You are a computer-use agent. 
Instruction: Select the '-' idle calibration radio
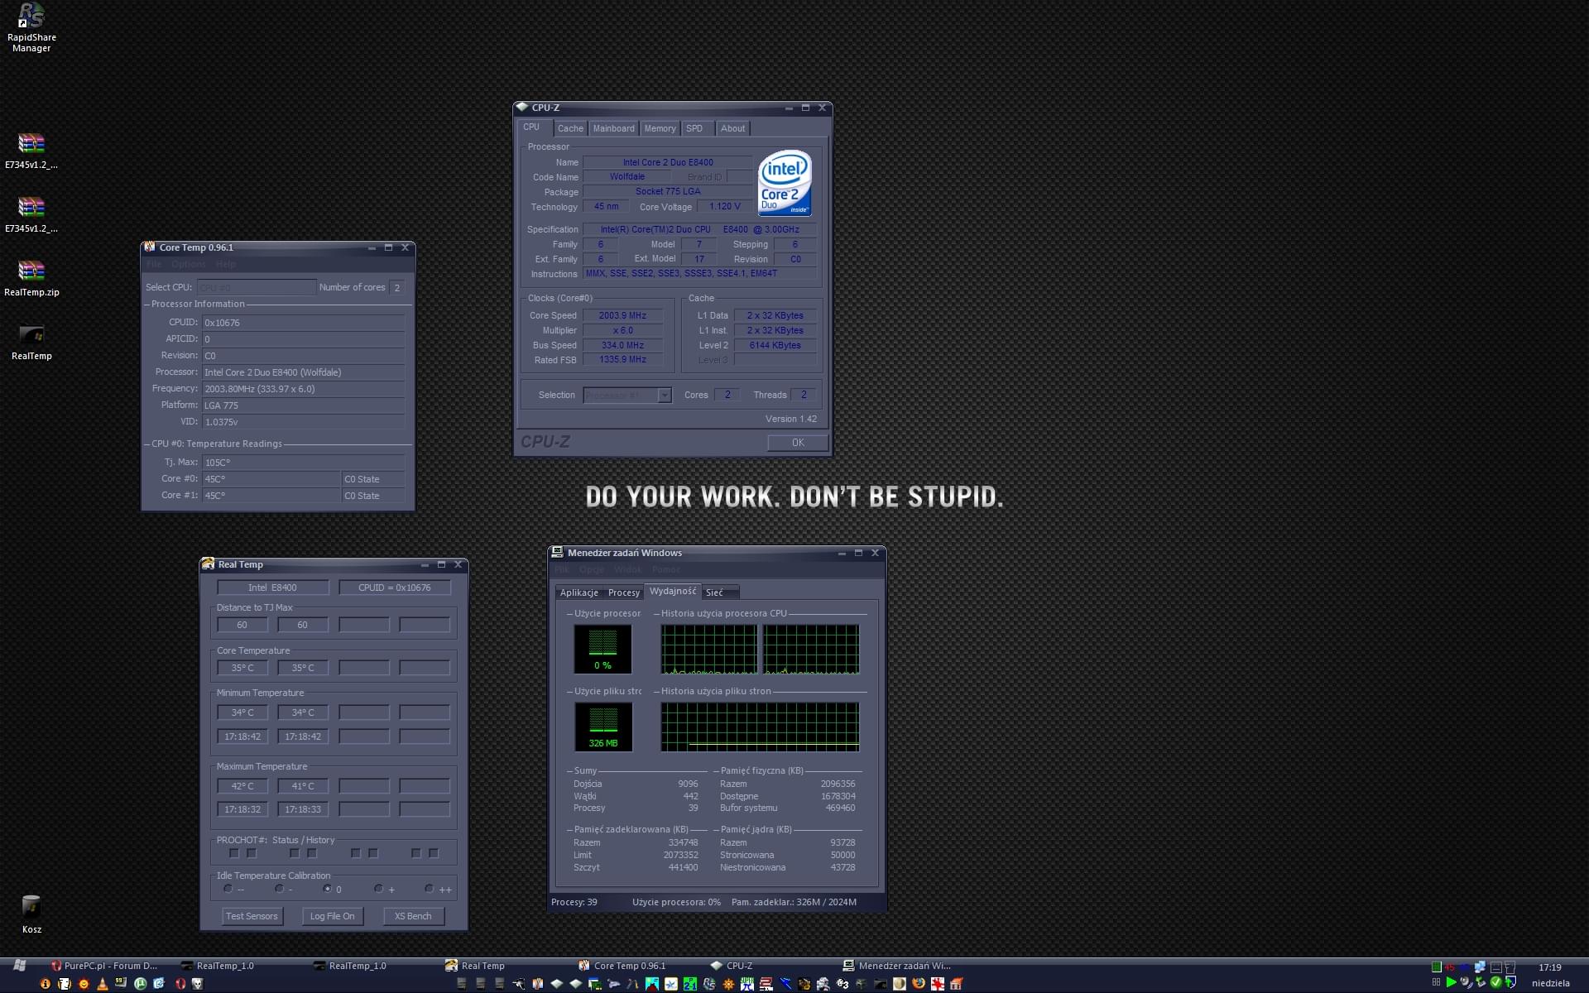click(279, 889)
